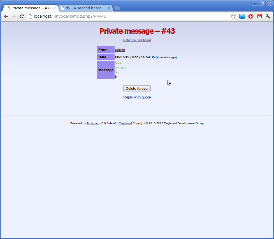Open the wrench settings menu
This screenshot has height=239, width=274.
coord(268,17)
